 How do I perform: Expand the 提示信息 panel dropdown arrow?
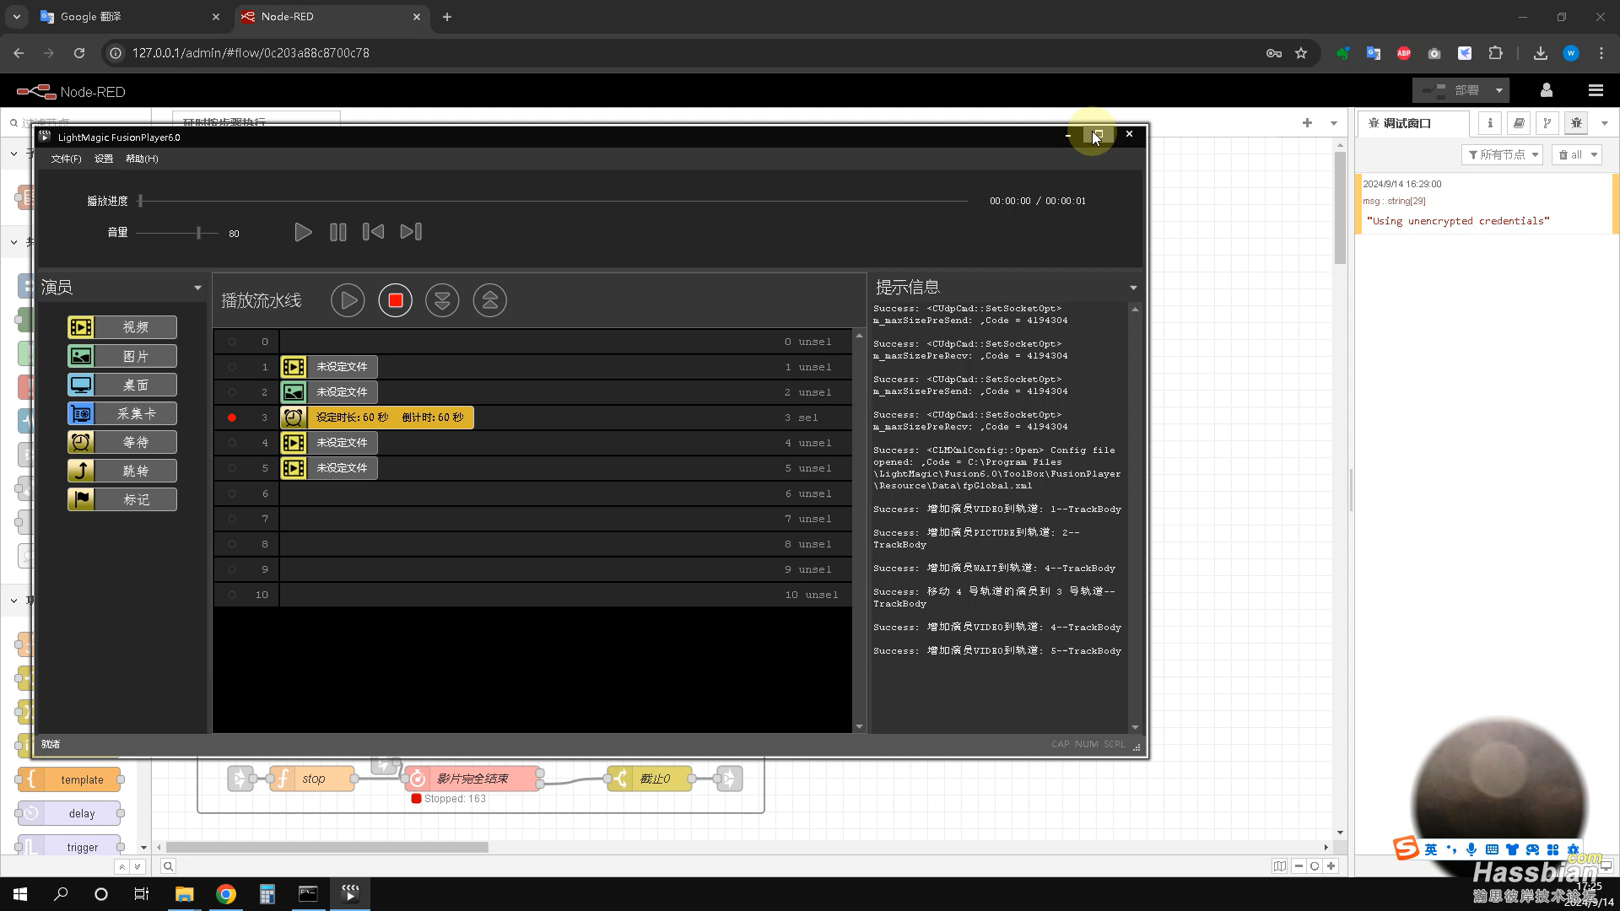point(1133,288)
